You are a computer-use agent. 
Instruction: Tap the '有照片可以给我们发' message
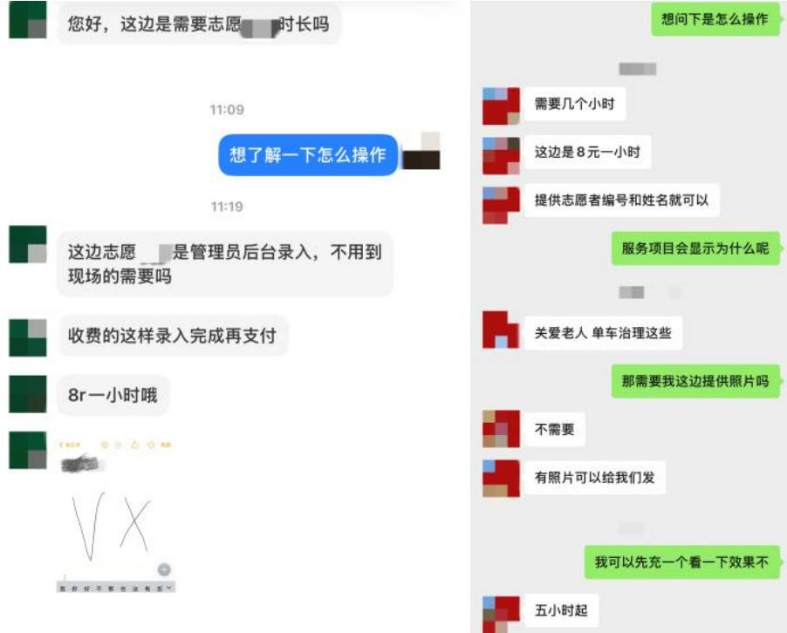click(595, 478)
